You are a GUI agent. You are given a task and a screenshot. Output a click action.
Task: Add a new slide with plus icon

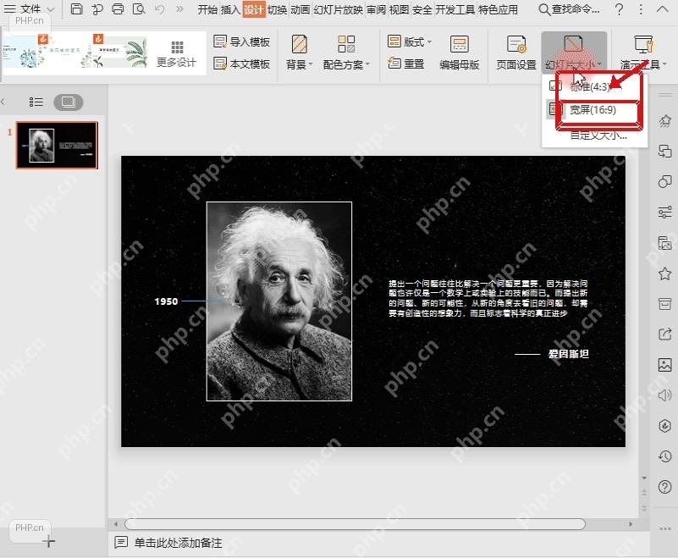[x=49, y=541]
